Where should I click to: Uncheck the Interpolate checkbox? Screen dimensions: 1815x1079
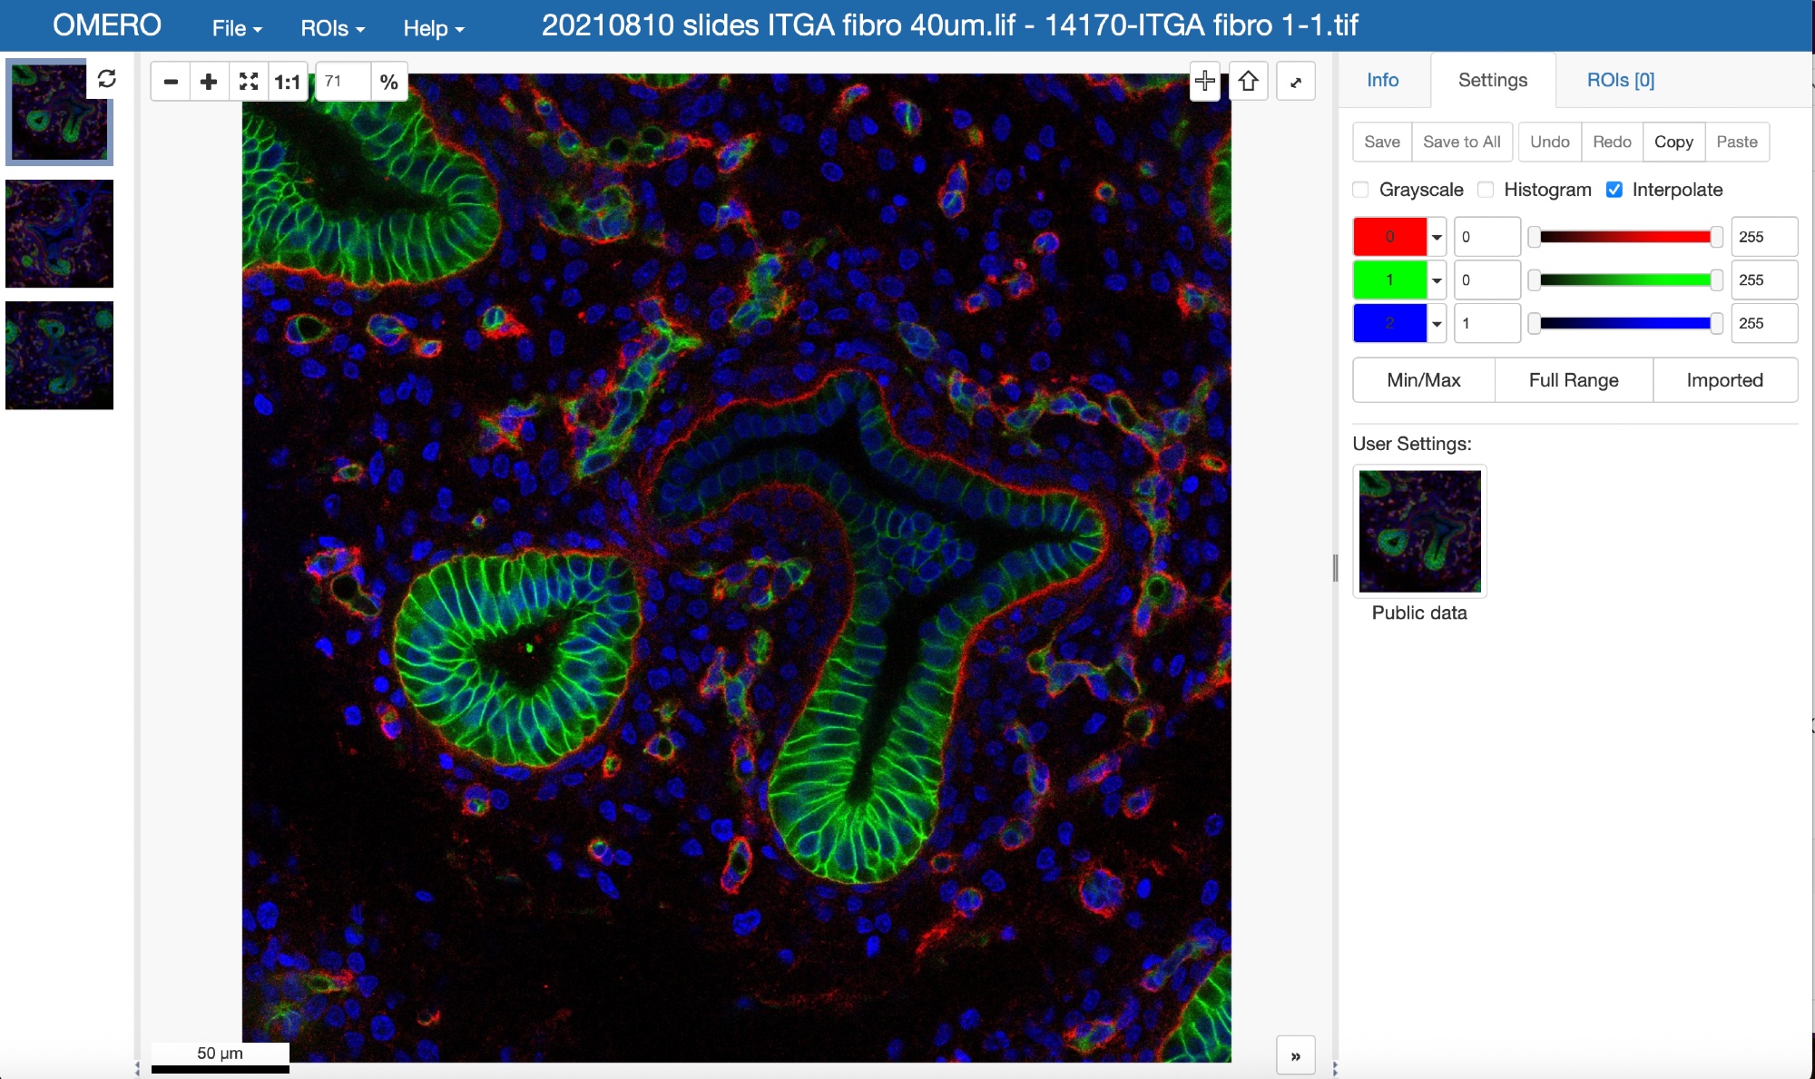1614,190
